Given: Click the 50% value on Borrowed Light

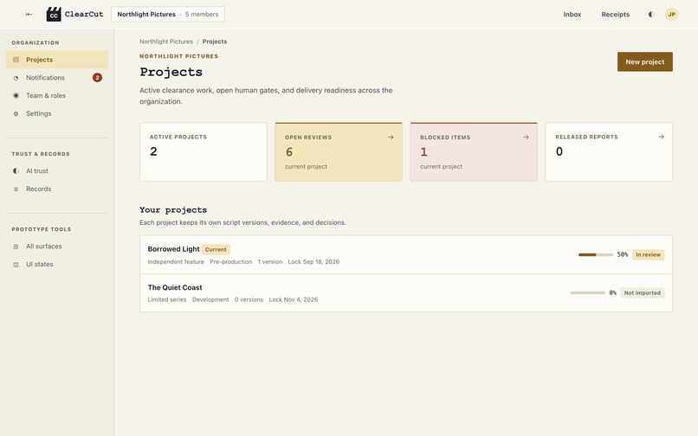Looking at the screenshot, I should pos(623,254).
